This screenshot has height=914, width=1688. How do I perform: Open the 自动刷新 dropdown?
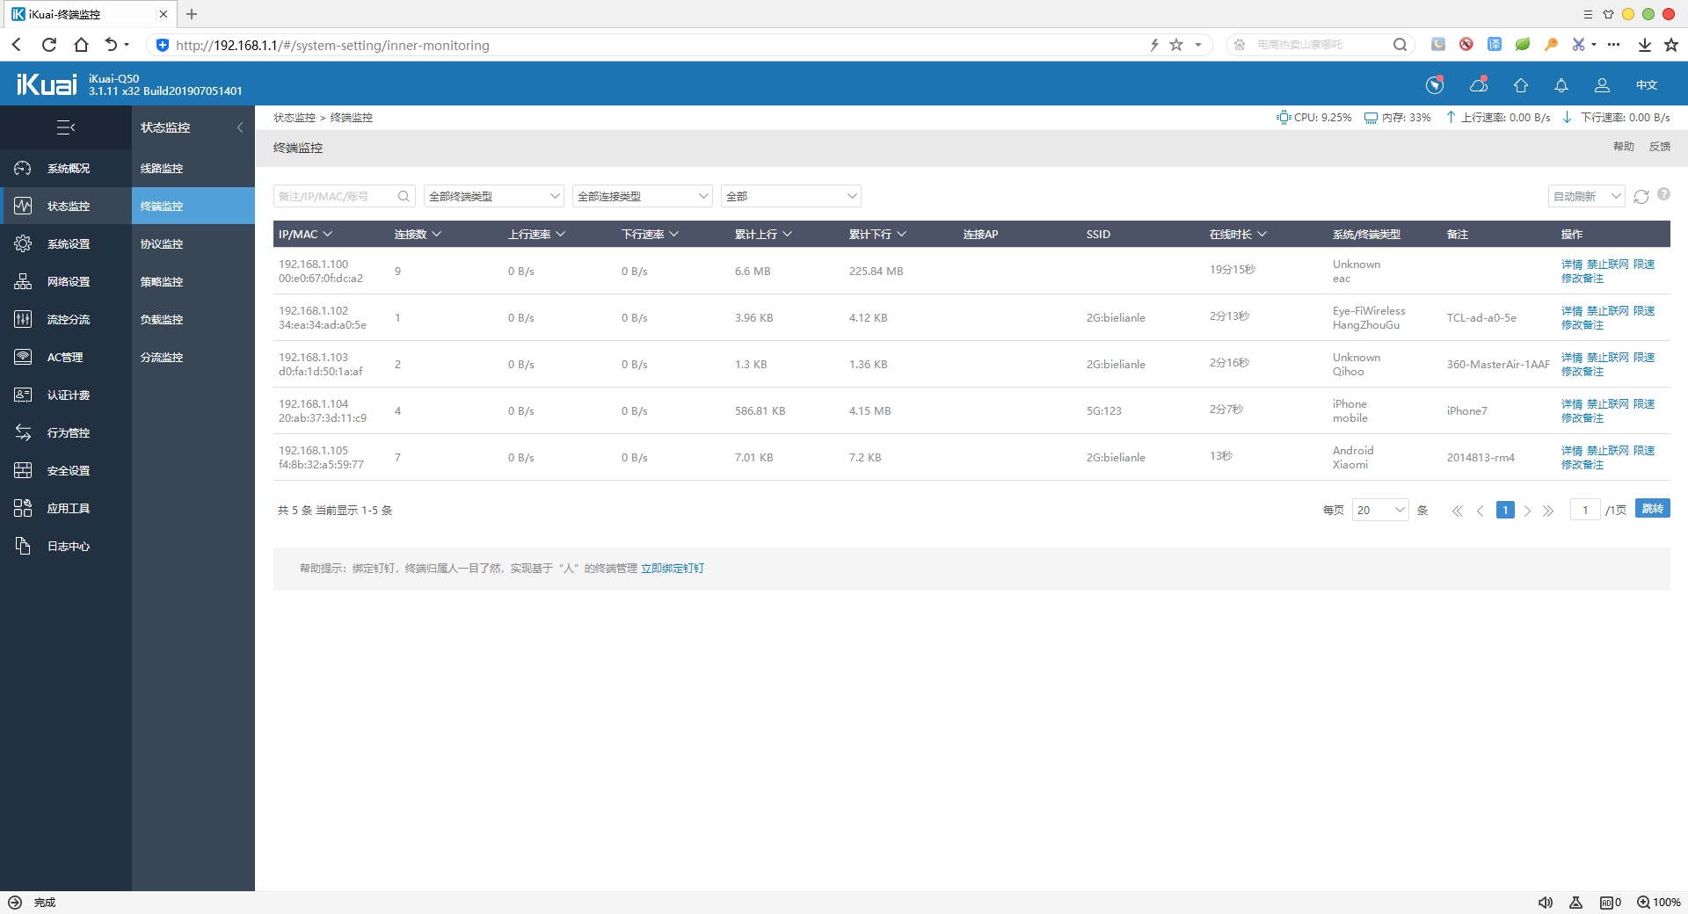pyautogui.click(x=1586, y=196)
